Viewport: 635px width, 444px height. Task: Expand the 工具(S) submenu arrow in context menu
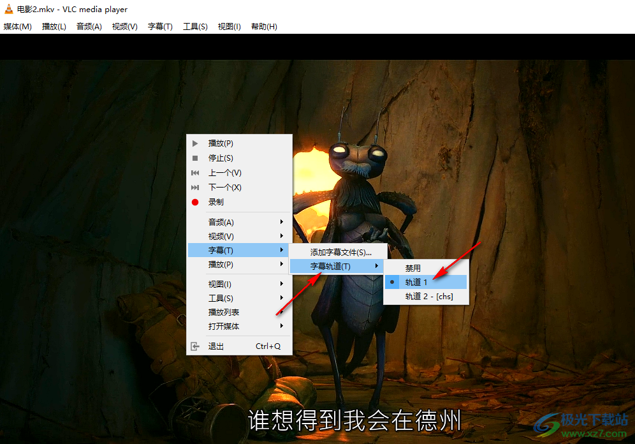pos(281,298)
